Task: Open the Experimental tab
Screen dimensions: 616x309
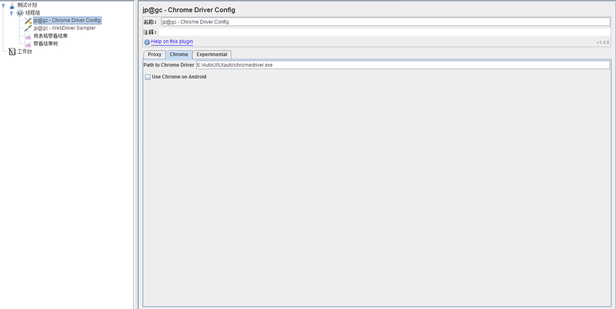Action: point(211,54)
